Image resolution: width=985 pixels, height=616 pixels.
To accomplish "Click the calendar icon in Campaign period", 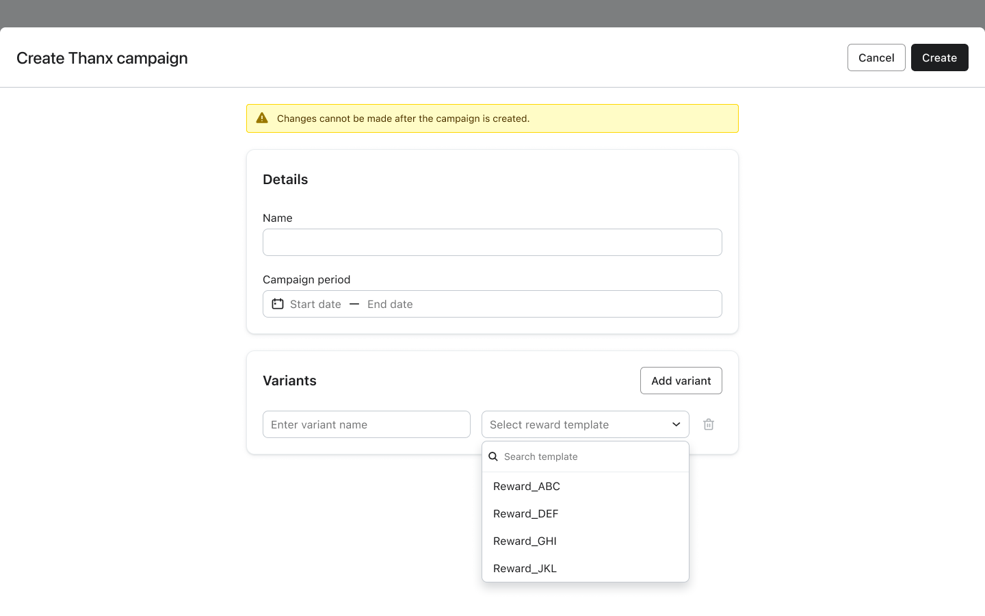I will (x=278, y=304).
